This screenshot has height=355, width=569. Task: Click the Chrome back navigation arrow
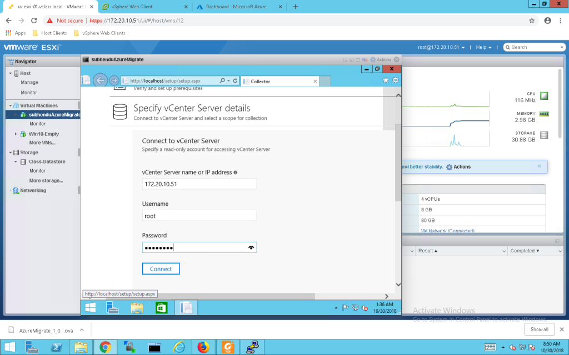[9, 21]
